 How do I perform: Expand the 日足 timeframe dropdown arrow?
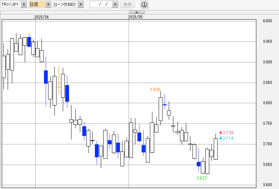coord(48,5)
